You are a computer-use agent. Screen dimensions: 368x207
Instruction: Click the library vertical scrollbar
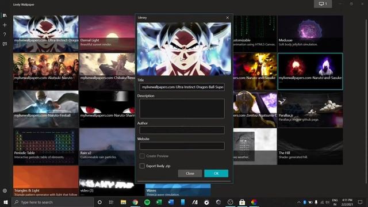click(366, 101)
